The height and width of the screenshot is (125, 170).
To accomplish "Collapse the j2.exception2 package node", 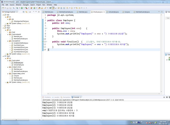I will tap(8, 41).
